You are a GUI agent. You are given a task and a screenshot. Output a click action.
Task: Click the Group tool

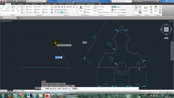[136, 8]
